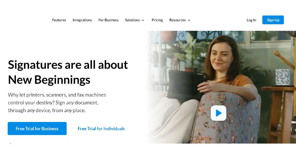Image resolution: width=296 pixels, height=148 pixels.
Task: Play the hero video
Action: pyautogui.click(x=218, y=113)
